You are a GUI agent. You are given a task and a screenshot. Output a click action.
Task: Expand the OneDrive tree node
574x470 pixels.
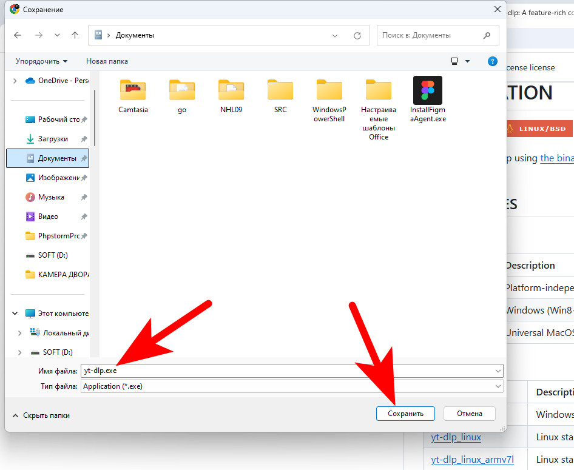[x=15, y=81]
